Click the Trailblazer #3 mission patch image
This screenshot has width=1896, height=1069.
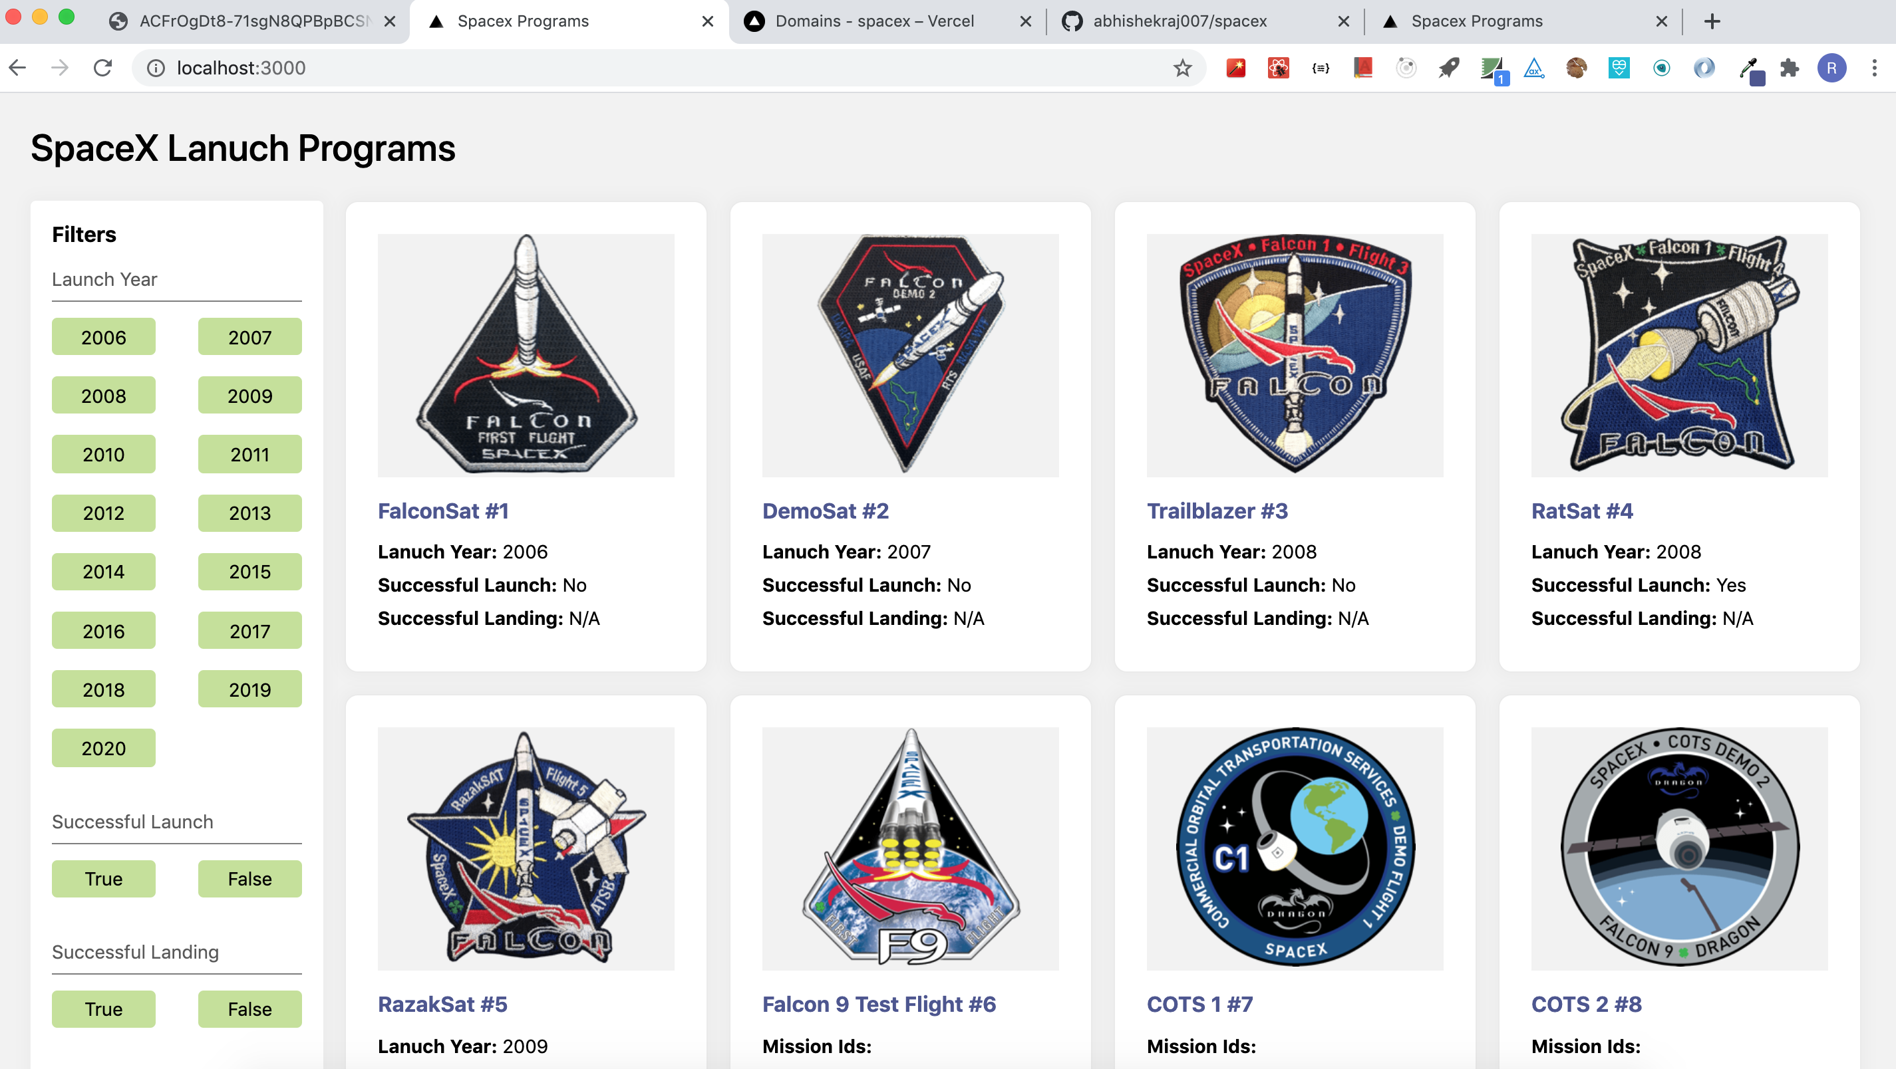click(x=1294, y=354)
